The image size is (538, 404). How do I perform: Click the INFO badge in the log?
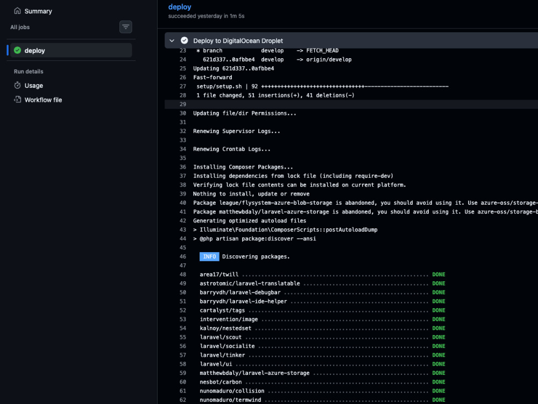[x=209, y=256]
